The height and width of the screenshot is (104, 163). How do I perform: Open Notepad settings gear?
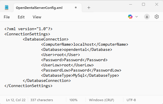pyautogui.click(x=157, y=17)
